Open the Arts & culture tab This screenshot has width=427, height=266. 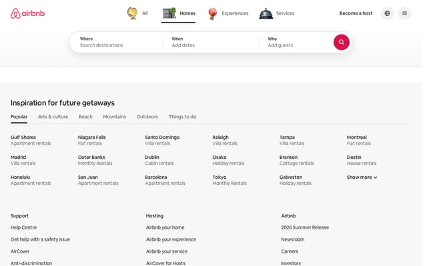53,117
